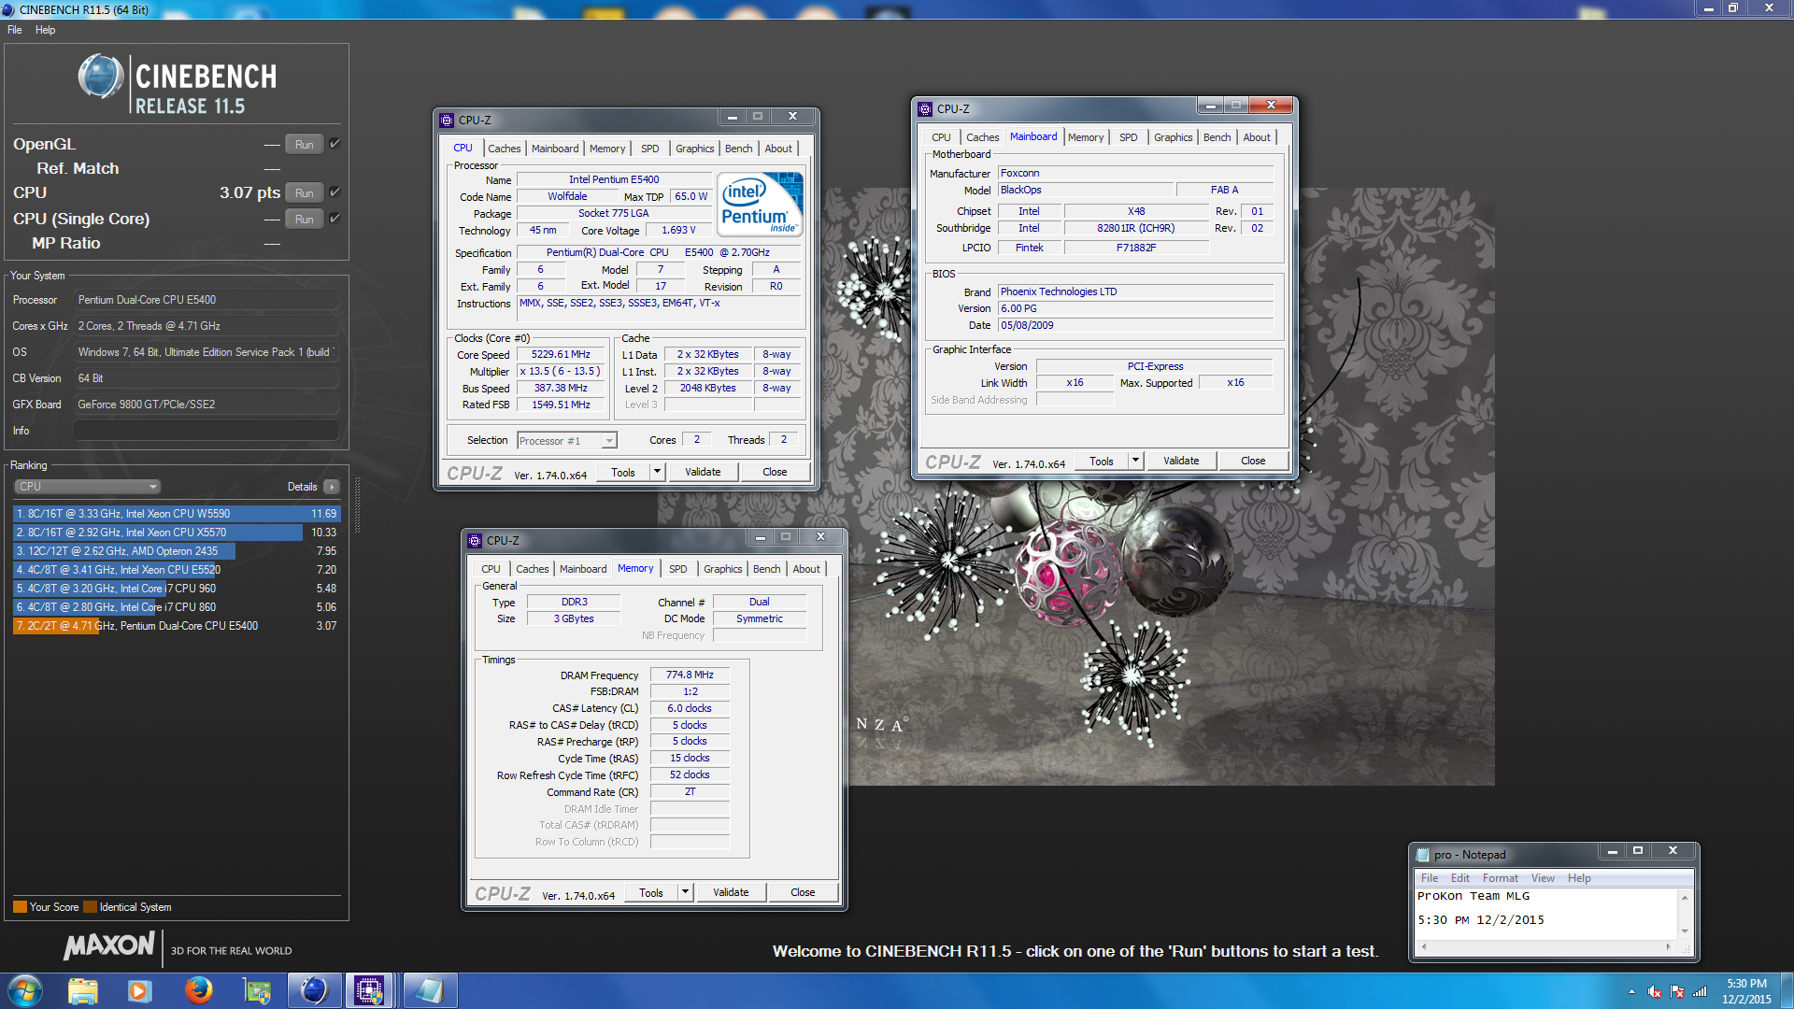Viewport: 1794px width, 1009px height.
Task: Click the DRAM Frequency 774.8 MHz value
Action: click(690, 675)
